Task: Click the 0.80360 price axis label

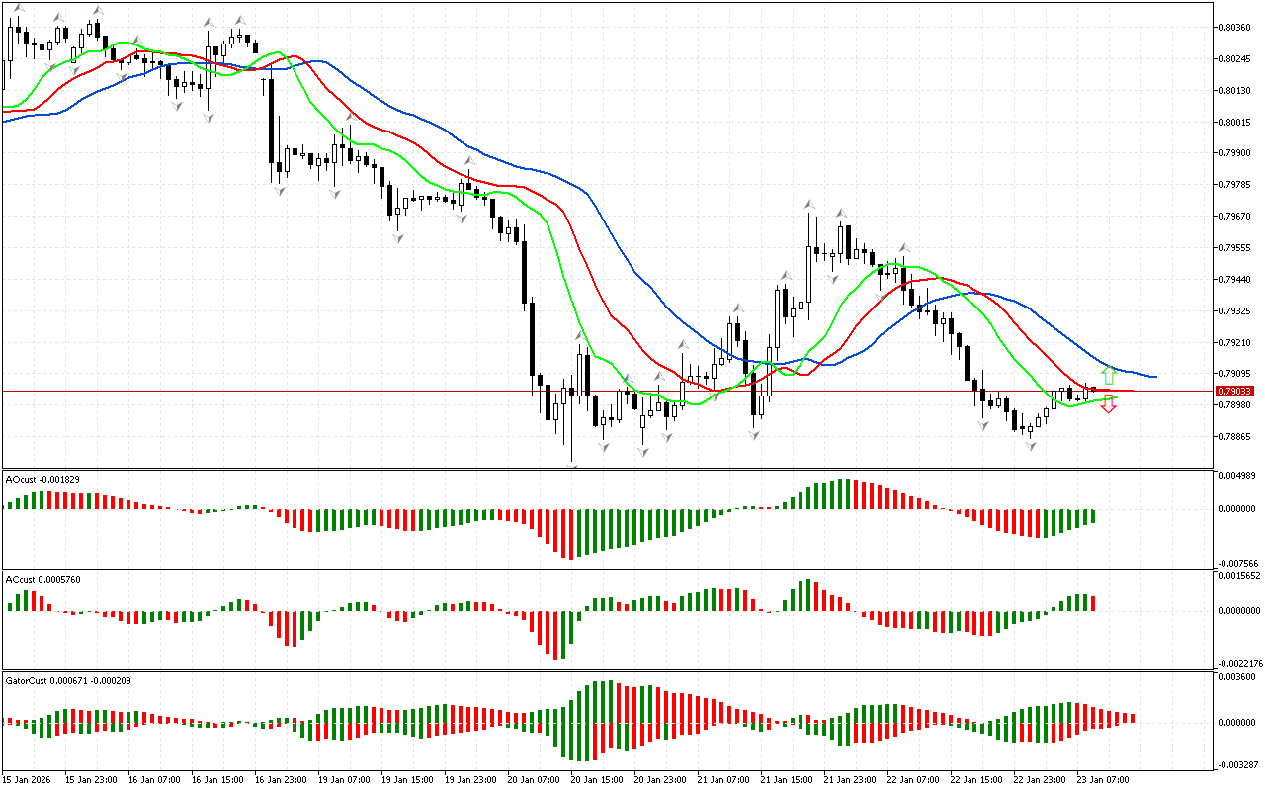Action: click(x=1236, y=28)
